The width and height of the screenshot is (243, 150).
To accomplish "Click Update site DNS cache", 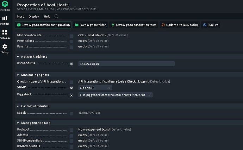I will coord(180,25).
